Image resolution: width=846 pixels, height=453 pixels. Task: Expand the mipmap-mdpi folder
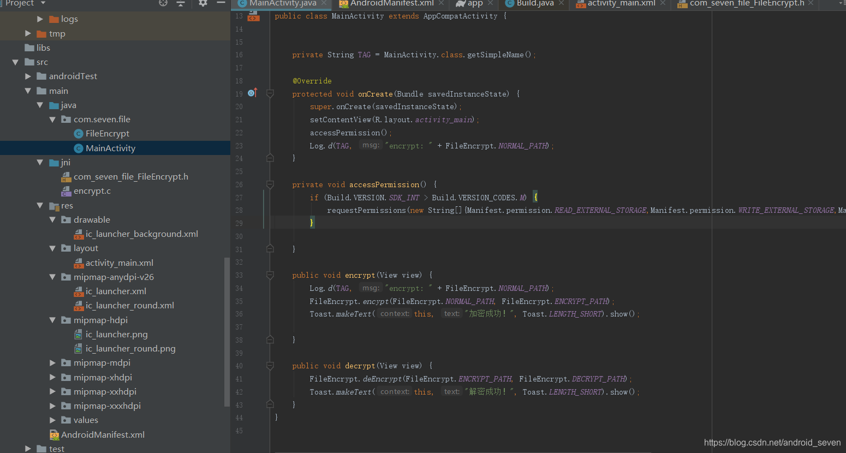(x=52, y=363)
